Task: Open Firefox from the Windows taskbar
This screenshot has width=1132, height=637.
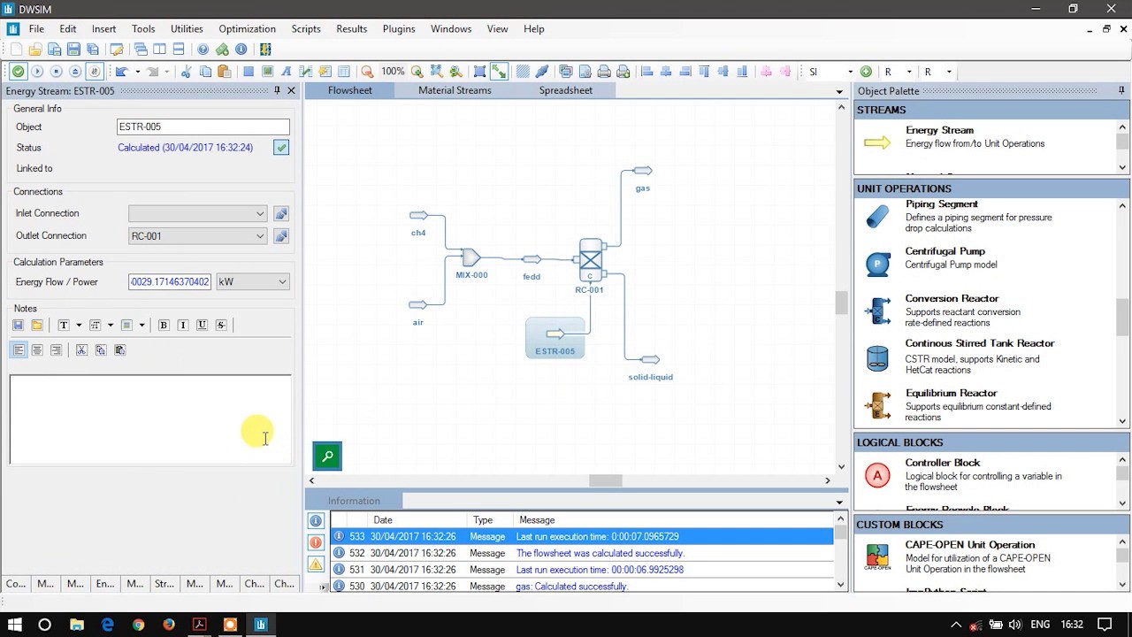Action: coord(169,625)
